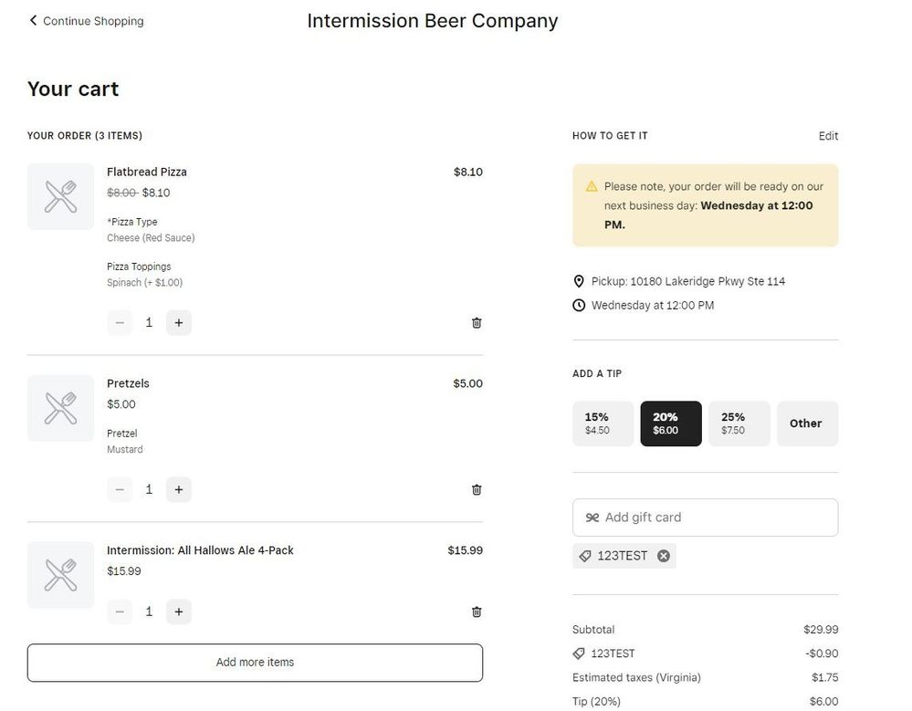Open the Pretzels item thumbnail
Viewport: 912px width, 711px height.
pyautogui.click(x=60, y=408)
